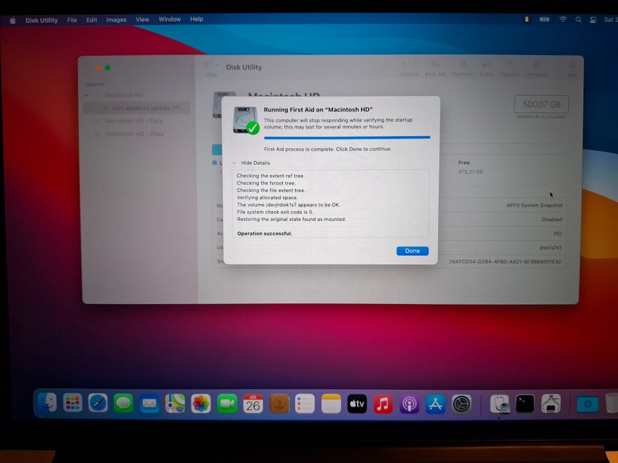Open Maps from the Dock

click(175, 404)
